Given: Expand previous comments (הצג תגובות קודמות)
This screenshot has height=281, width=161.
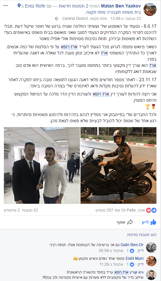Looking at the screenshot, I should click(142, 235).
